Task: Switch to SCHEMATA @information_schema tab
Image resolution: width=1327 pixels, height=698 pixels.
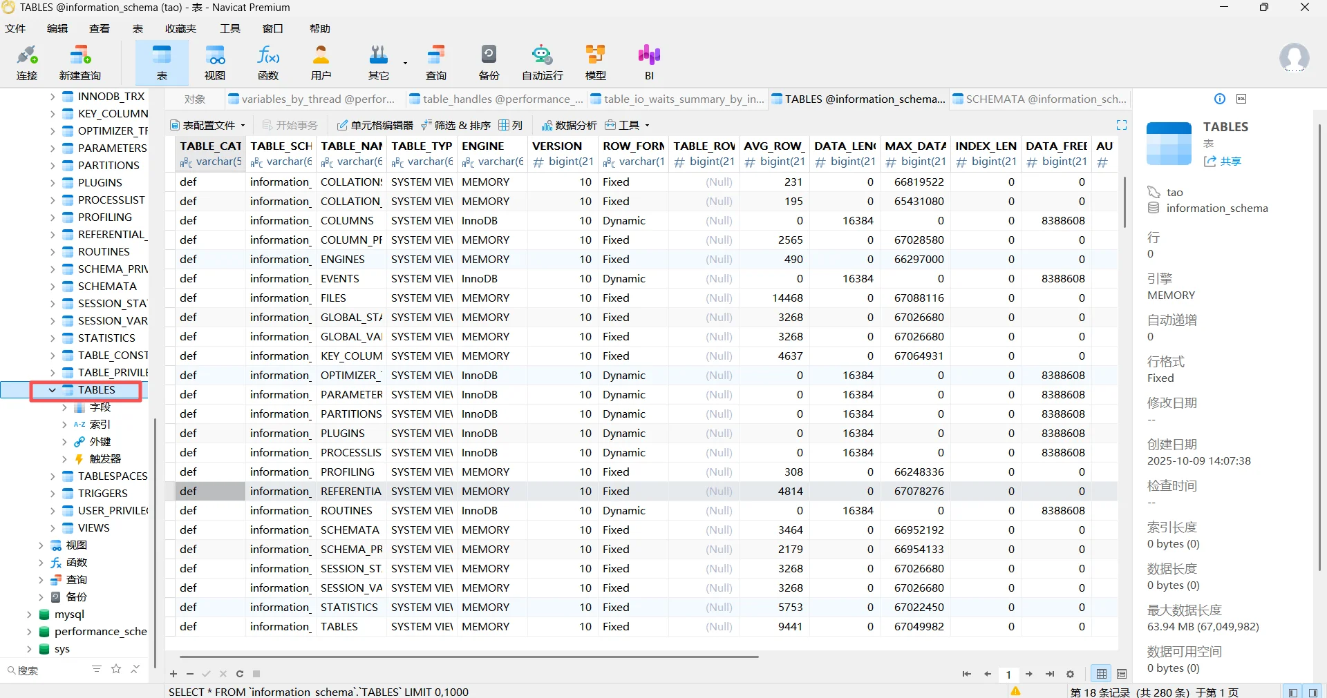Action: pyautogui.click(x=1040, y=99)
